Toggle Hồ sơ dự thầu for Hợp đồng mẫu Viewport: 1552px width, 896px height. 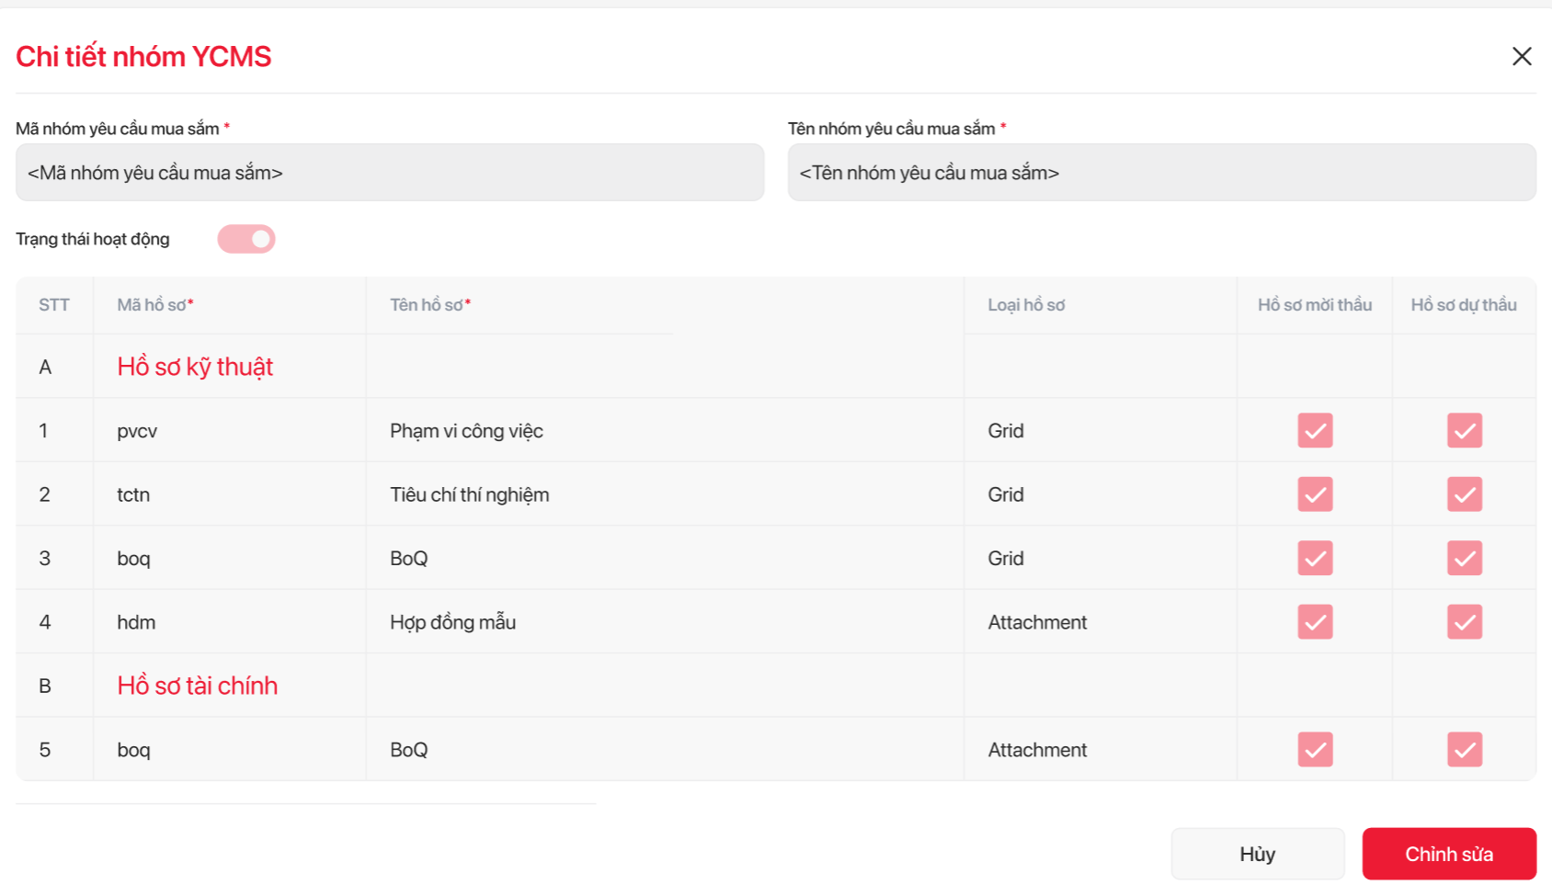(x=1464, y=622)
